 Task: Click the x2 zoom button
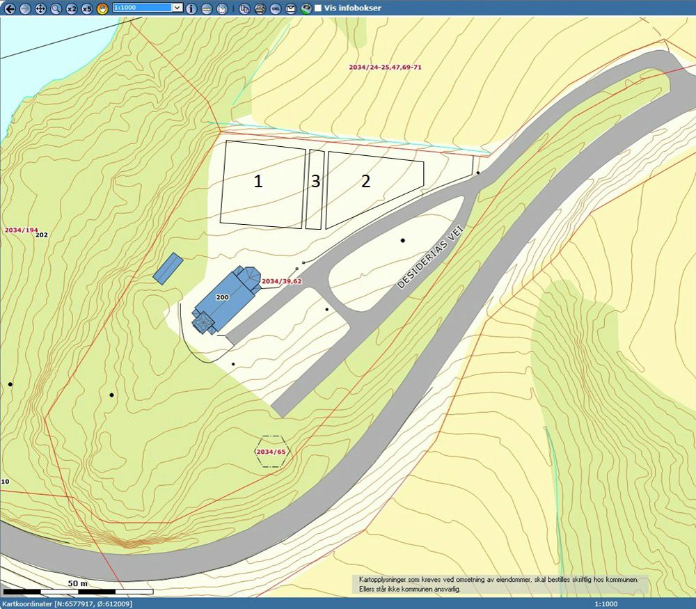point(72,8)
